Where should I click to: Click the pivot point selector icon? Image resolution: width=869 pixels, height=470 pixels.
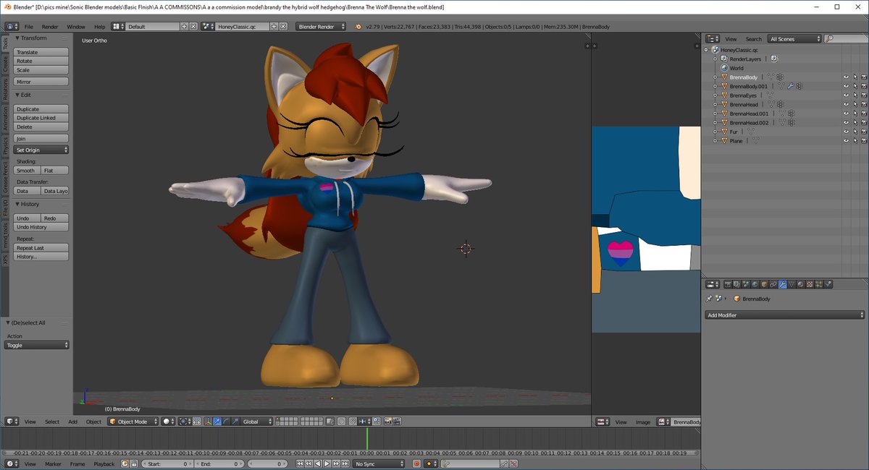click(x=184, y=422)
